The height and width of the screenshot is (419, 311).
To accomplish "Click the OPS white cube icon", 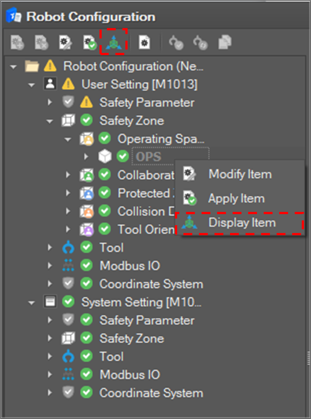I will (105, 156).
